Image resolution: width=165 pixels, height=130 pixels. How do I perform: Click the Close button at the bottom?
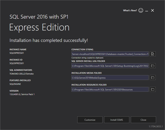[x=143, y=120]
